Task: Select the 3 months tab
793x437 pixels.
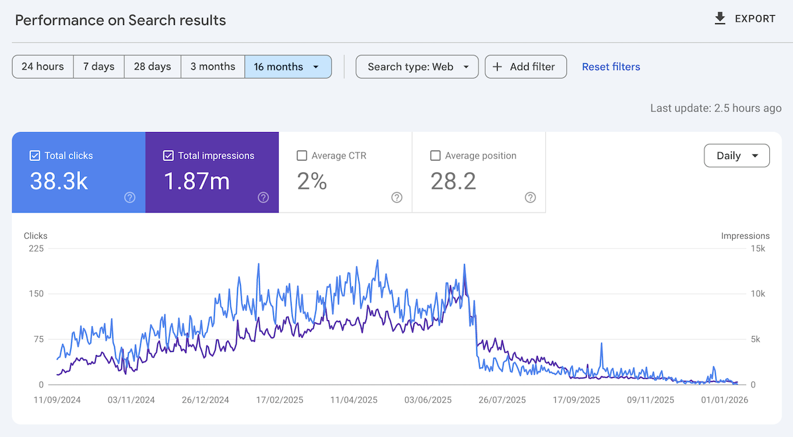Action: point(212,66)
